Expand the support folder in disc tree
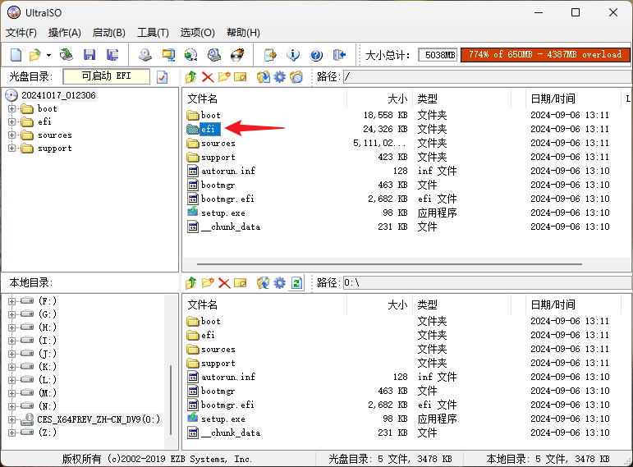 (11, 148)
